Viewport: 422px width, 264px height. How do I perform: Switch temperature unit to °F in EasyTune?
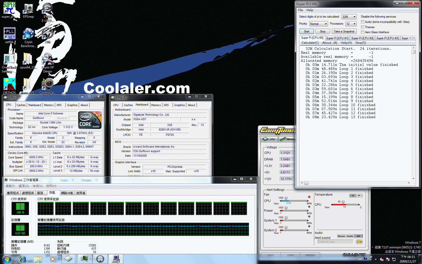359,196
